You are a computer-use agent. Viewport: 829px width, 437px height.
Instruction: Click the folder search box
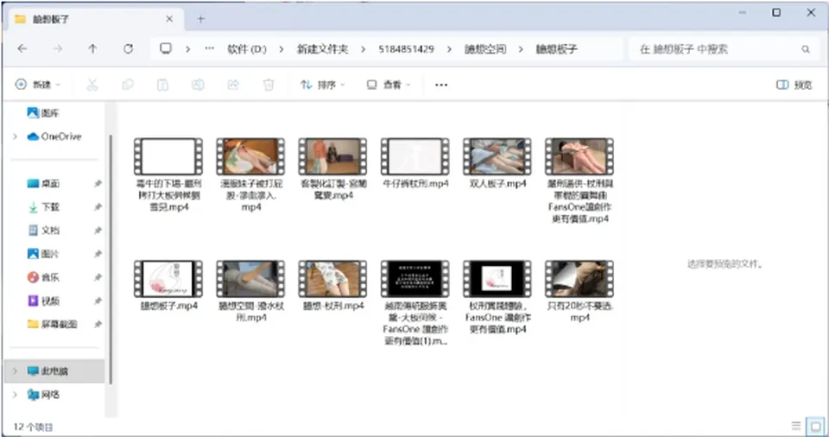click(x=723, y=49)
